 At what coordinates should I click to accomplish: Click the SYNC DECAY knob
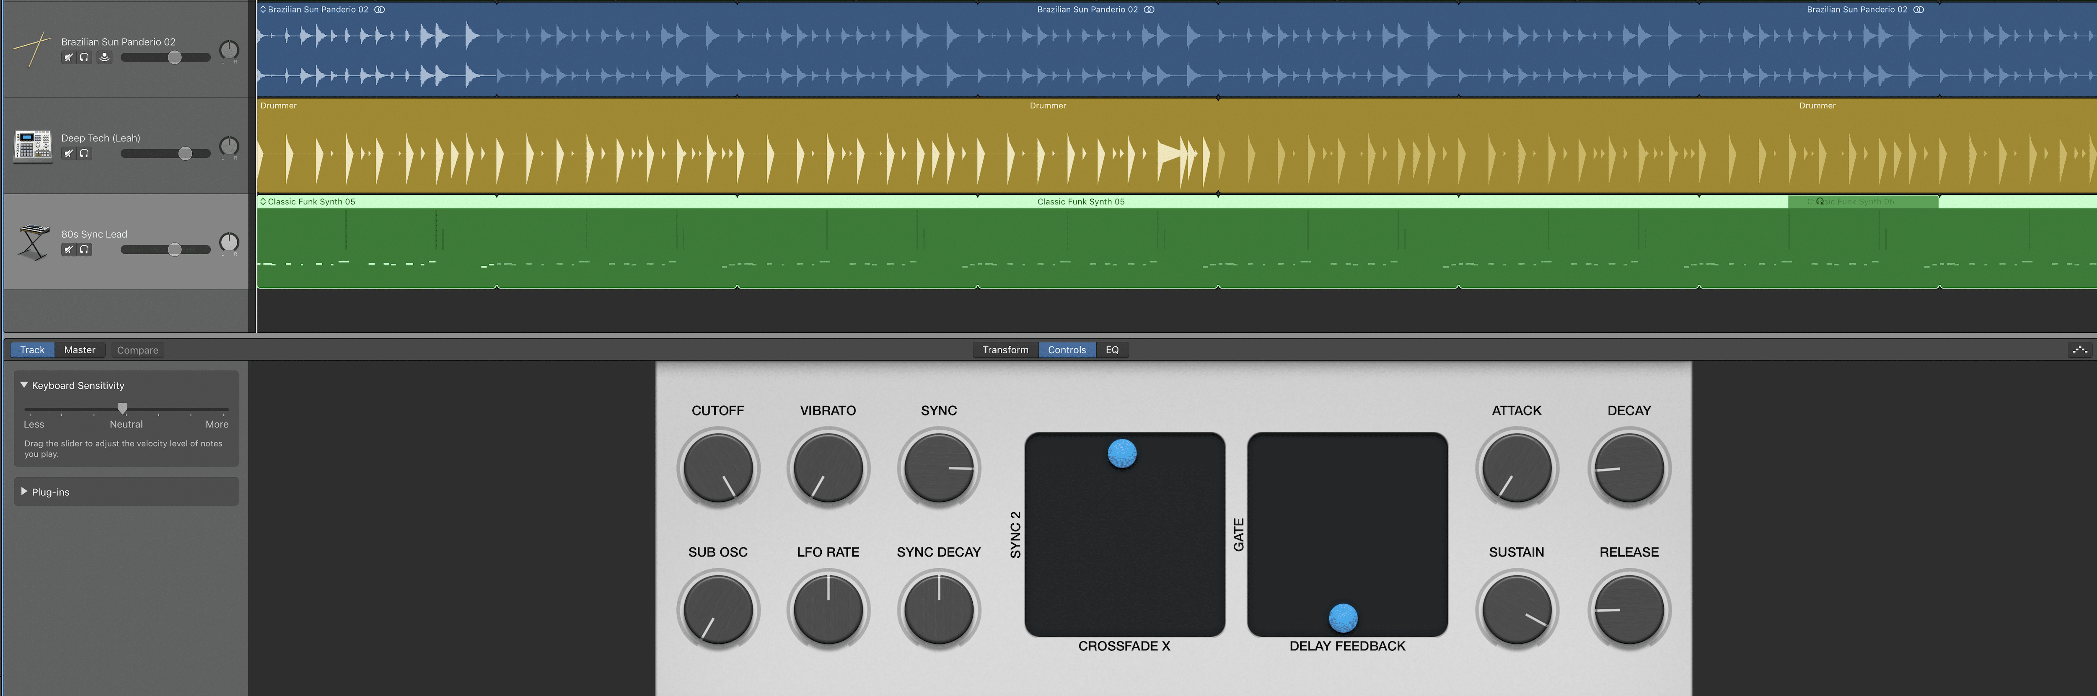pyautogui.click(x=939, y=610)
